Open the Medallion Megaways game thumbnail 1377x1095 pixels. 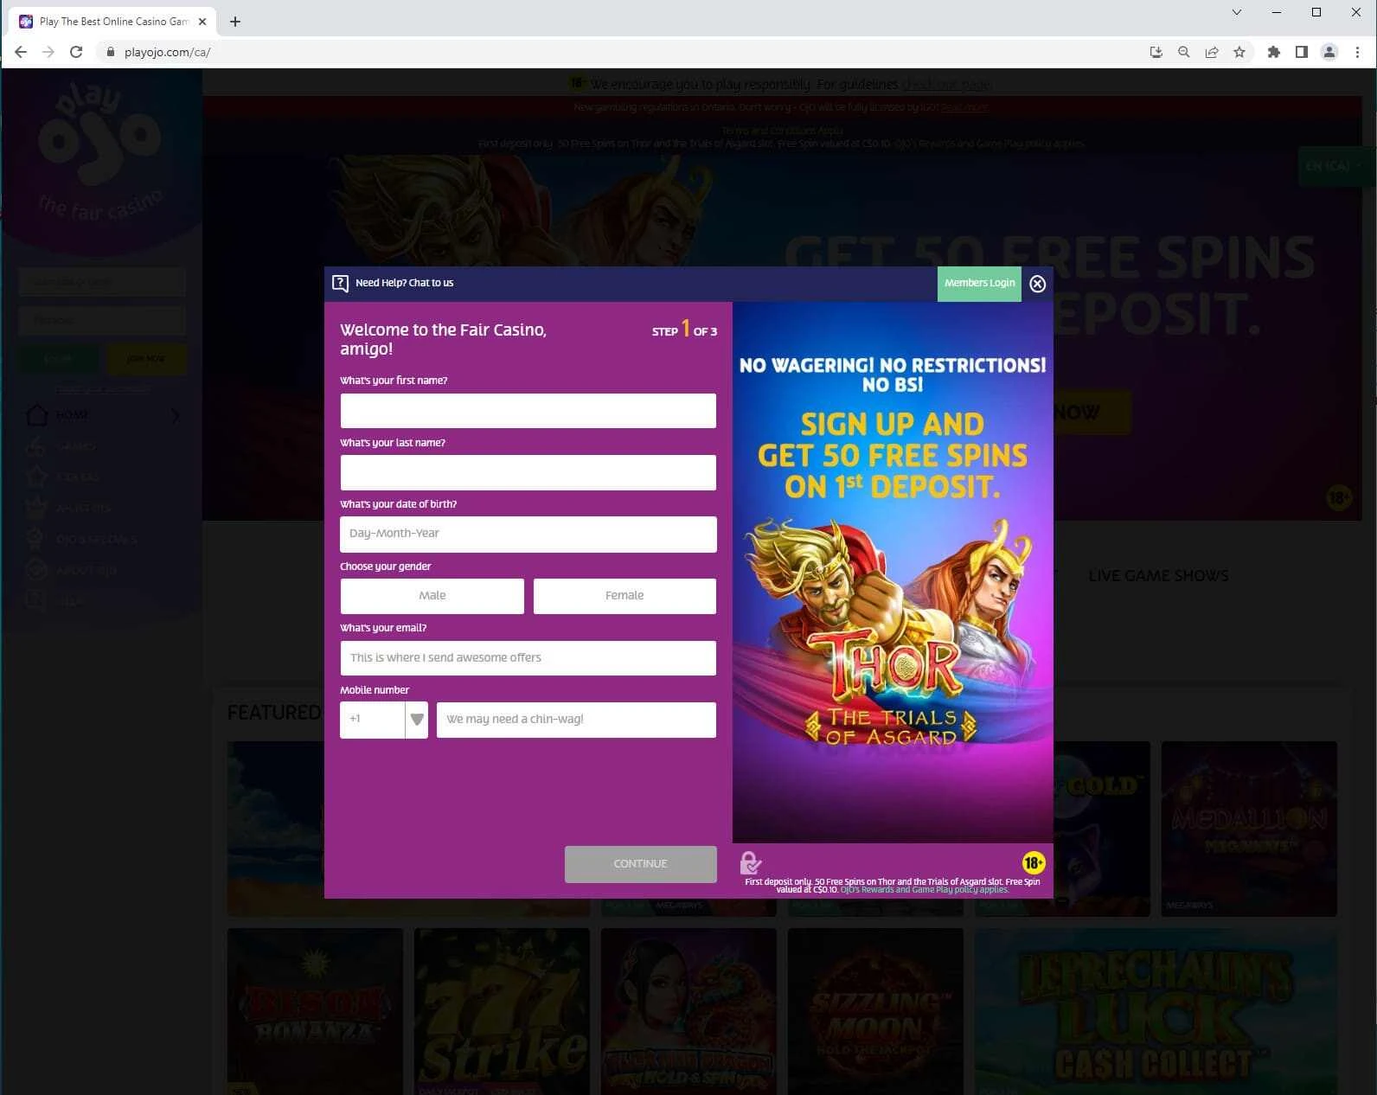(1249, 829)
